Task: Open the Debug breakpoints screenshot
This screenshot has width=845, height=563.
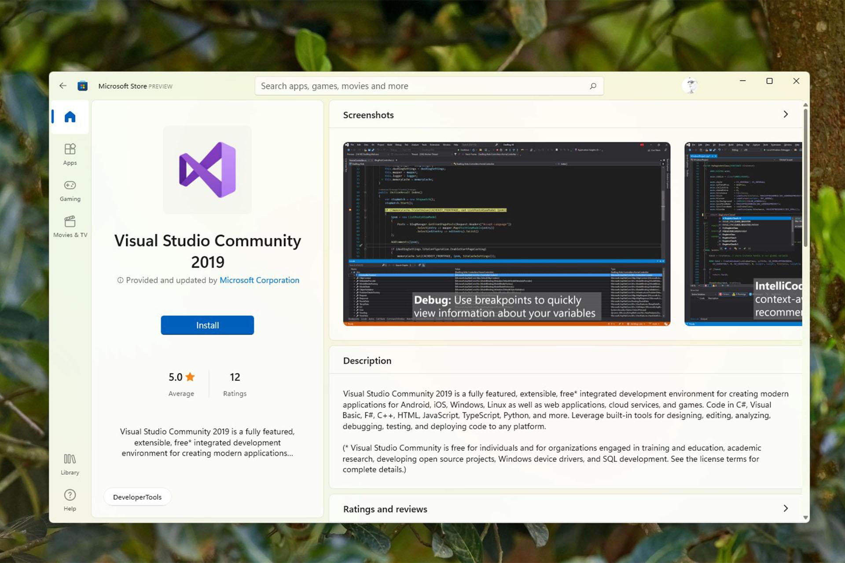Action: [x=507, y=234]
